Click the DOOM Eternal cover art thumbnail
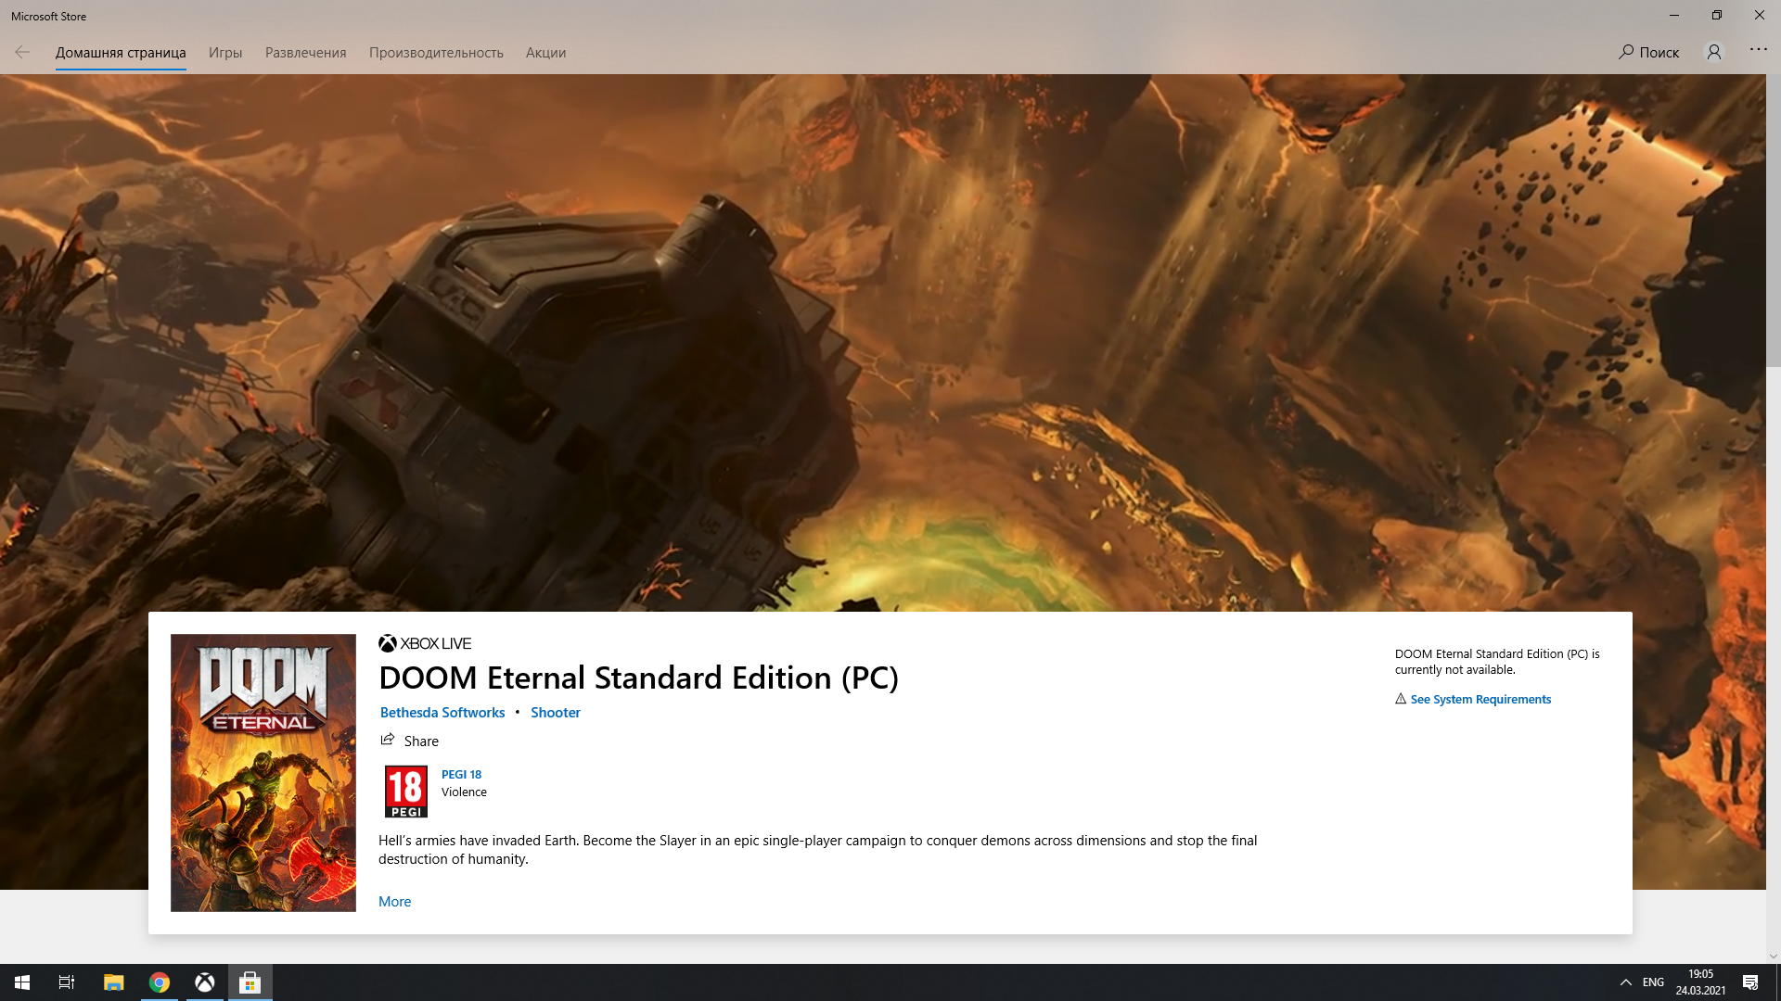 263,772
